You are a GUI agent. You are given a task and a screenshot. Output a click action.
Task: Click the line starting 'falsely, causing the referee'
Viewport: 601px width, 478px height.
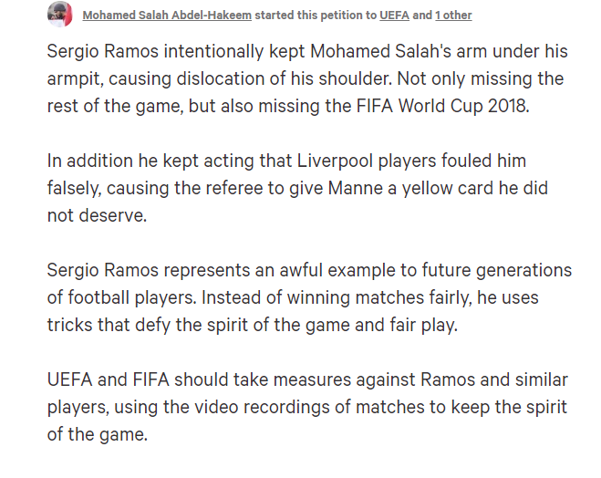(297, 189)
